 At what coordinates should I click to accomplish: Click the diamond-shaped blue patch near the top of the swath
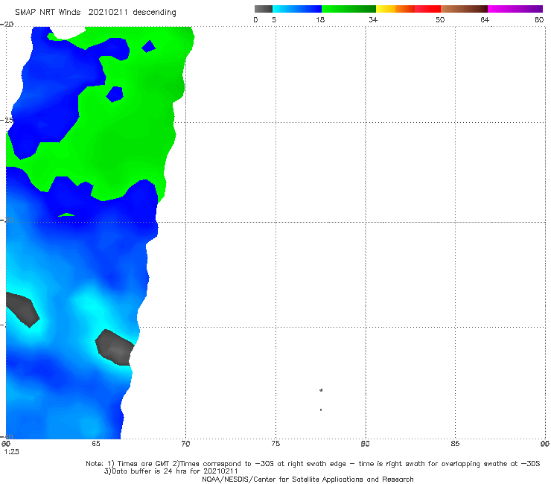click(149, 46)
